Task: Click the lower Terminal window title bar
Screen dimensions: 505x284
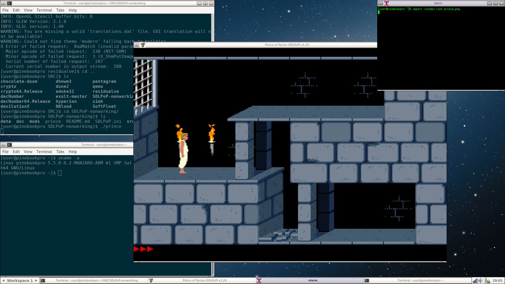Action: 66,144
